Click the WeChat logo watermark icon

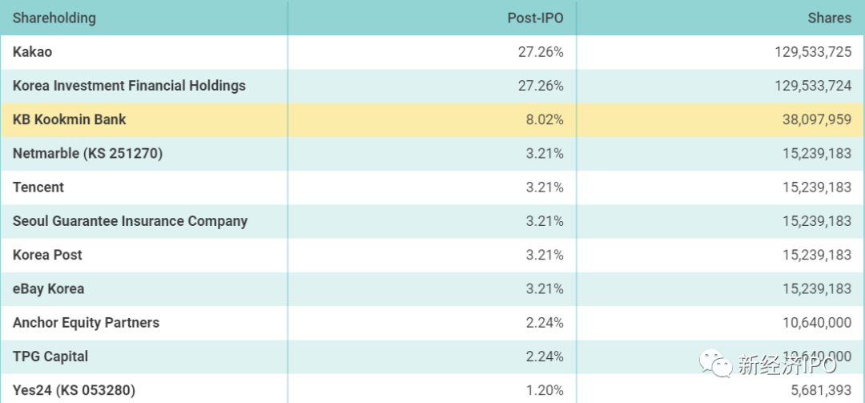(x=715, y=365)
